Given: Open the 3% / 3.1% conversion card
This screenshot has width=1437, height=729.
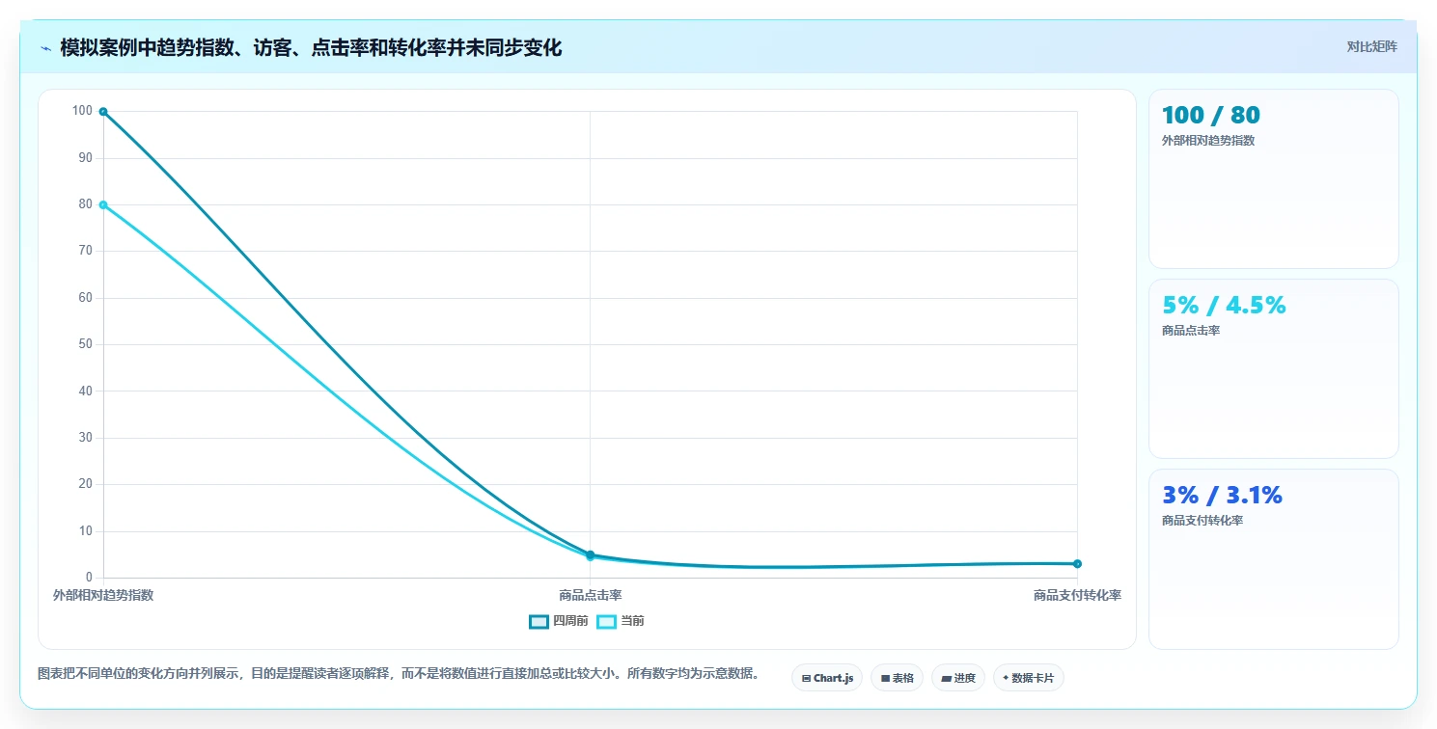Looking at the screenshot, I should 1273,559.
